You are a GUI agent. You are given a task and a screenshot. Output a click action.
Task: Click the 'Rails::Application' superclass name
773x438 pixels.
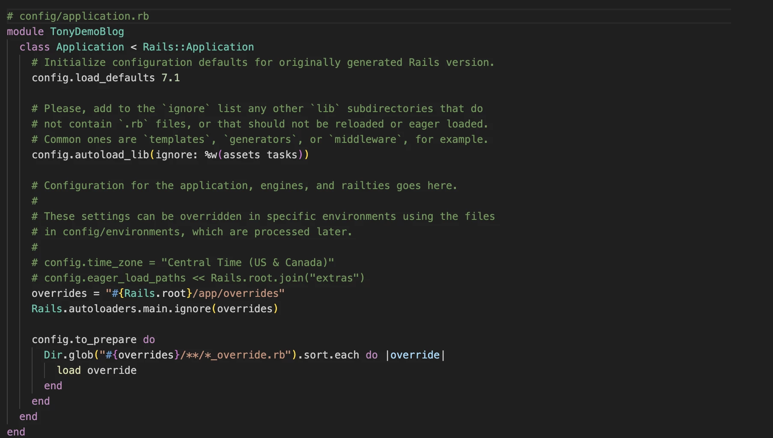pos(198,47)
